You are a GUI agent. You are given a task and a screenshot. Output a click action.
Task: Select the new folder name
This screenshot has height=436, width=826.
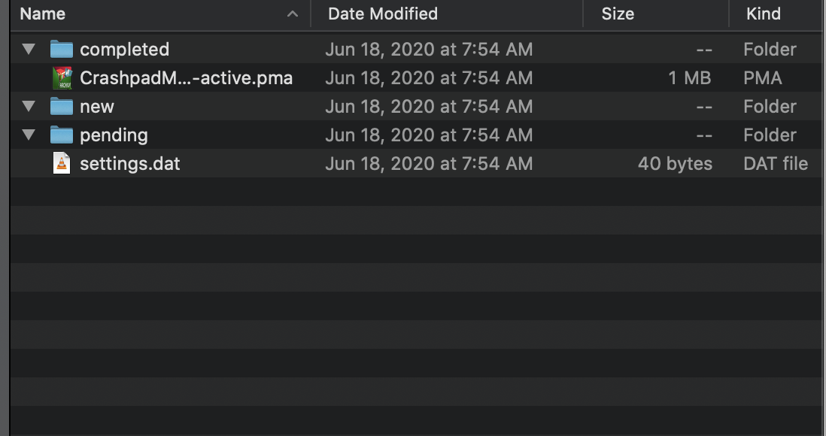96,106
